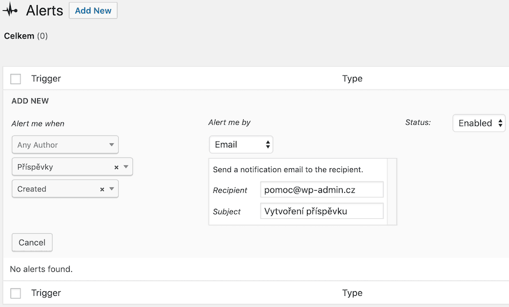Check the top Trigger select-all checkbox

16,78
